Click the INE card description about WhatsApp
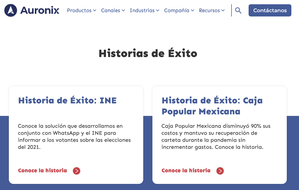 pos(75,137)
